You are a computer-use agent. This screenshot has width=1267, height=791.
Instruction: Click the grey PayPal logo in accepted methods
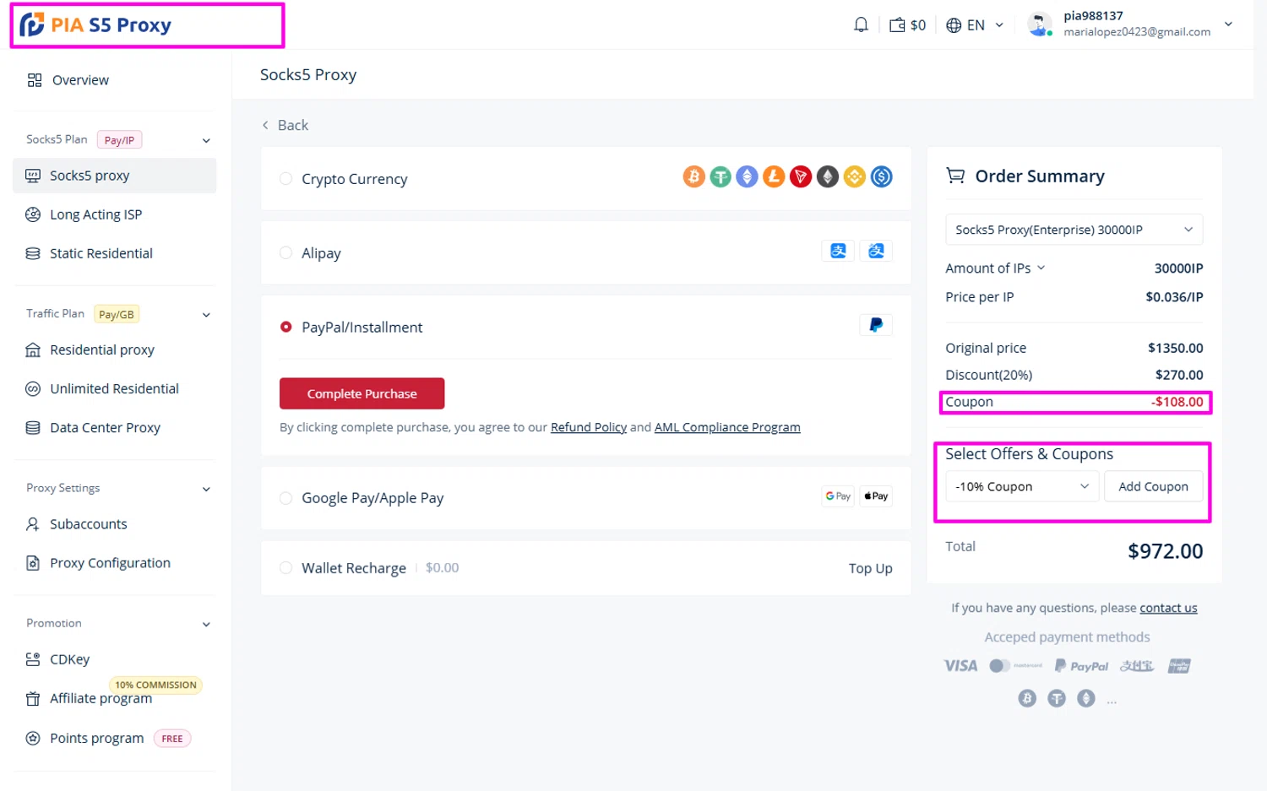tap(1081, 666)
